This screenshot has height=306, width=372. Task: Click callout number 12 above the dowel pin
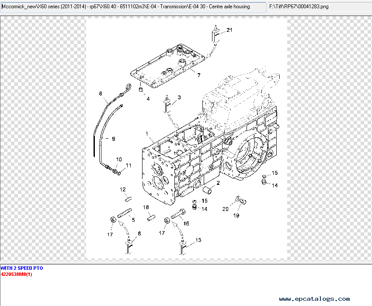(x=123, y=190)
